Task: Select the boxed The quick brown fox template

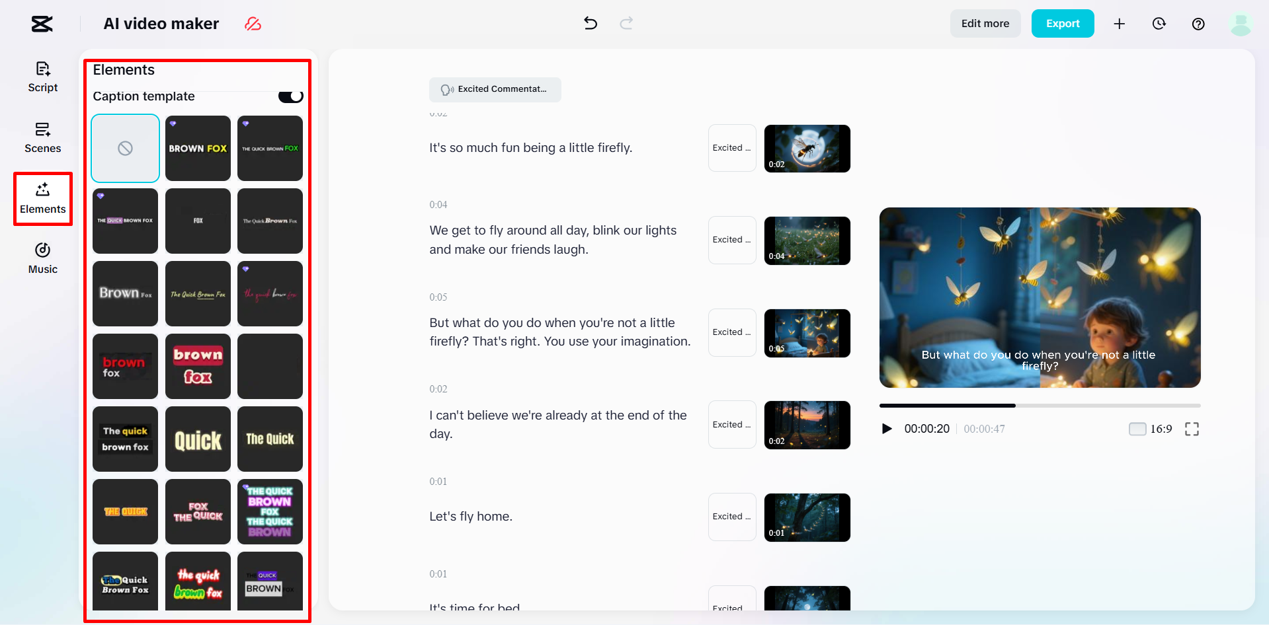Action: pos(126,439)
